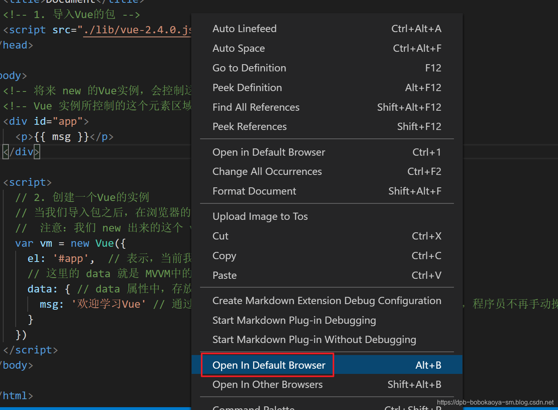Click the script src path link

coord(137,30)
